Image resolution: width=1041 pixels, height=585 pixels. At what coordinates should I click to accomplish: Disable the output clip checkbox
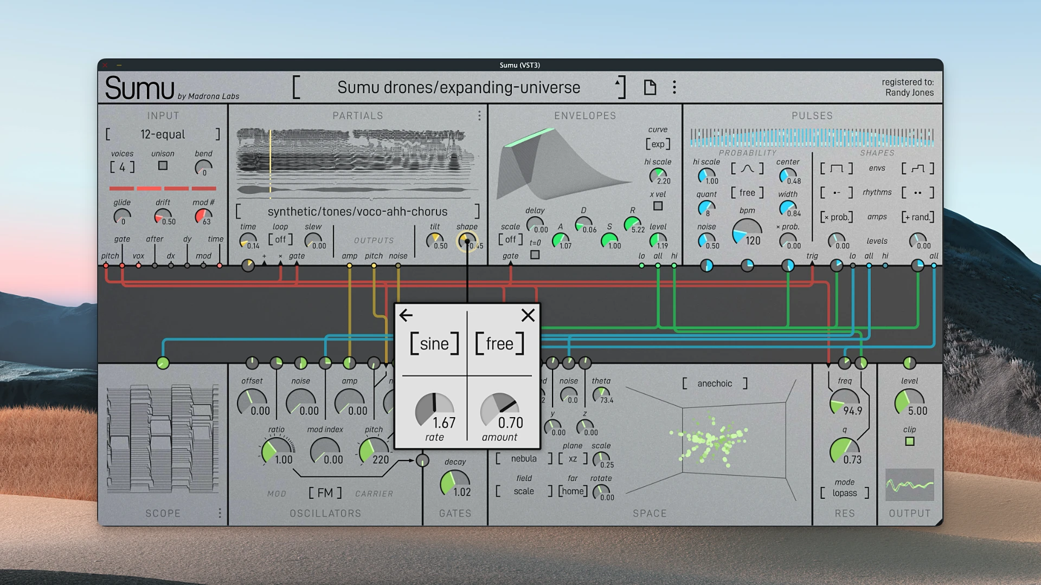(x=909, y=441)
